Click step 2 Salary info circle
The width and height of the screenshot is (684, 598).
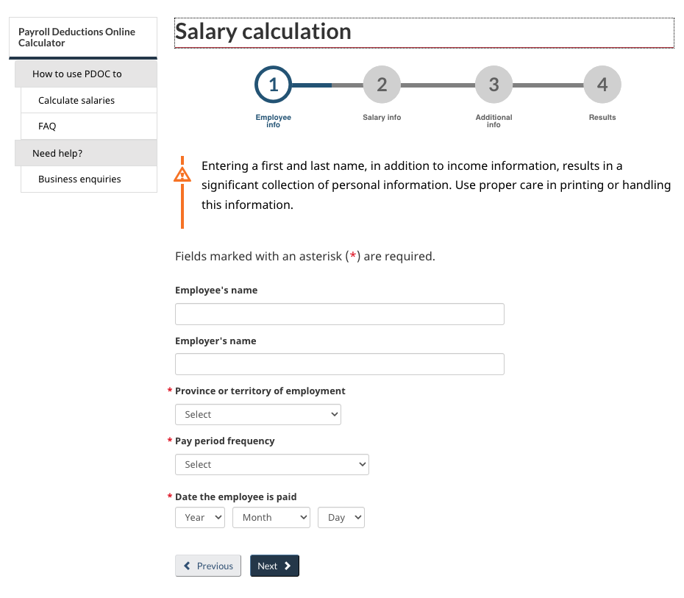(381, 84)
